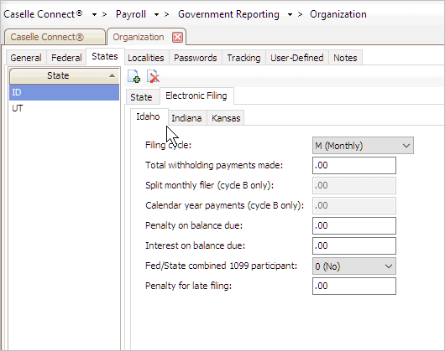Click the delete state icon
The image size is (445, 351).
pyautogui.click(x=154, y=76)
